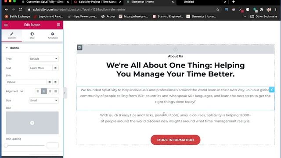Click the Text field containing Learn More
Viewport: 281px width, 158px height.
point(41,68)
